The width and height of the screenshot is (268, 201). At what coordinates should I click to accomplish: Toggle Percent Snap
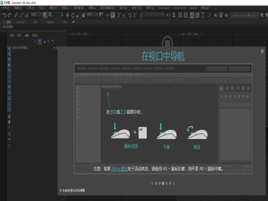click(x=130, y=15)
